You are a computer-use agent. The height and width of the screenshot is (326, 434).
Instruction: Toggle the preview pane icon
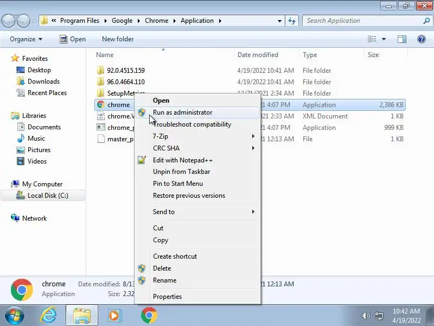coord(402,39)
